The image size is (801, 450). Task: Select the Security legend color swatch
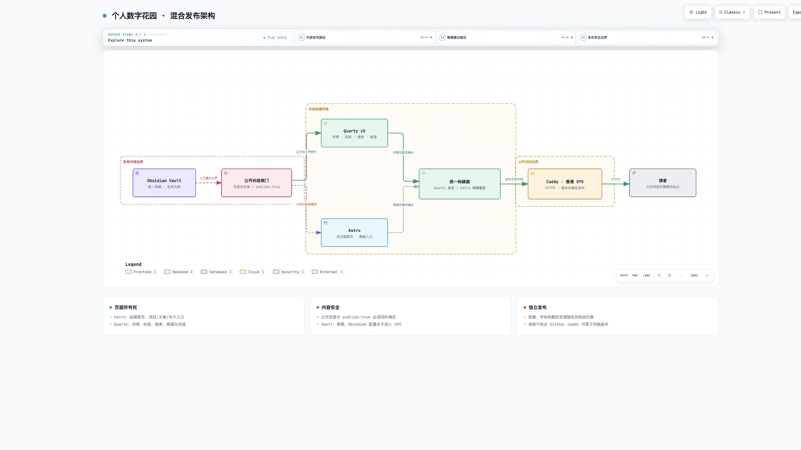click(x=276, y=272)
